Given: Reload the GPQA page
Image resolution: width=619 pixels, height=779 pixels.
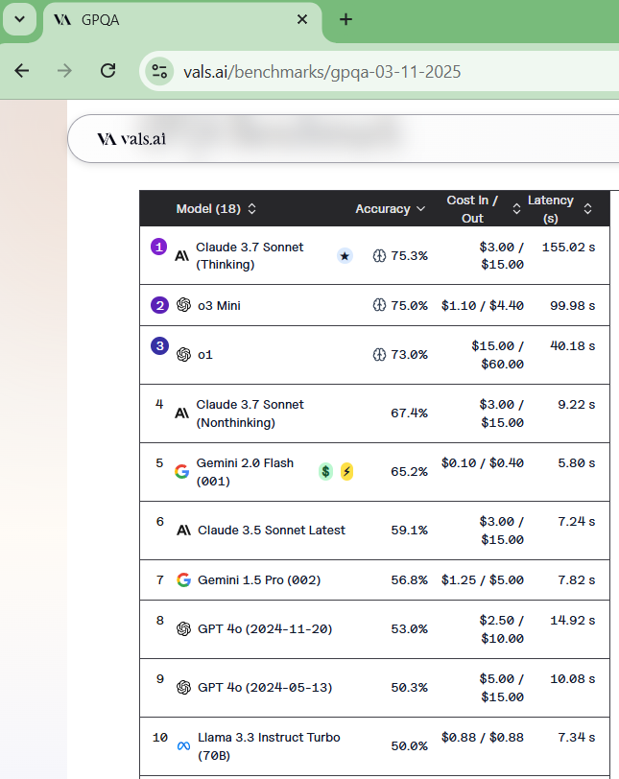Looking at the screenshot, I should click(x=107, y=71).
